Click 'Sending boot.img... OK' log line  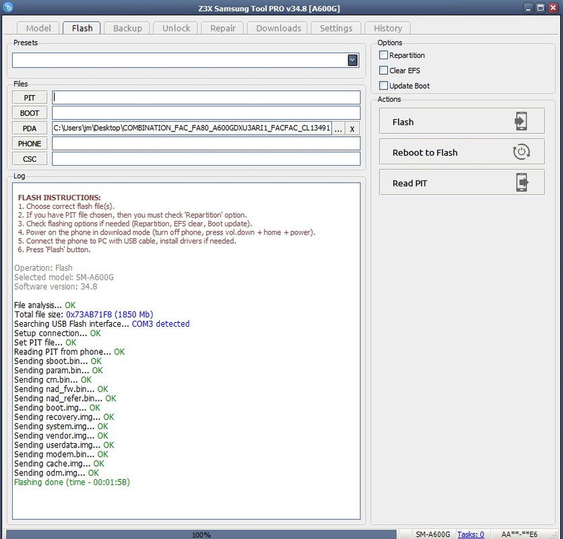coord(57,408)
